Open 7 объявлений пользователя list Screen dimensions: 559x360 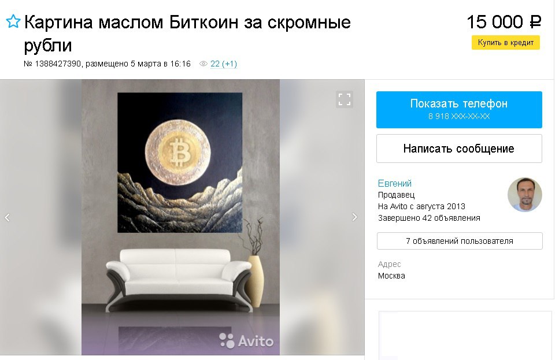[x=460, y=241]
